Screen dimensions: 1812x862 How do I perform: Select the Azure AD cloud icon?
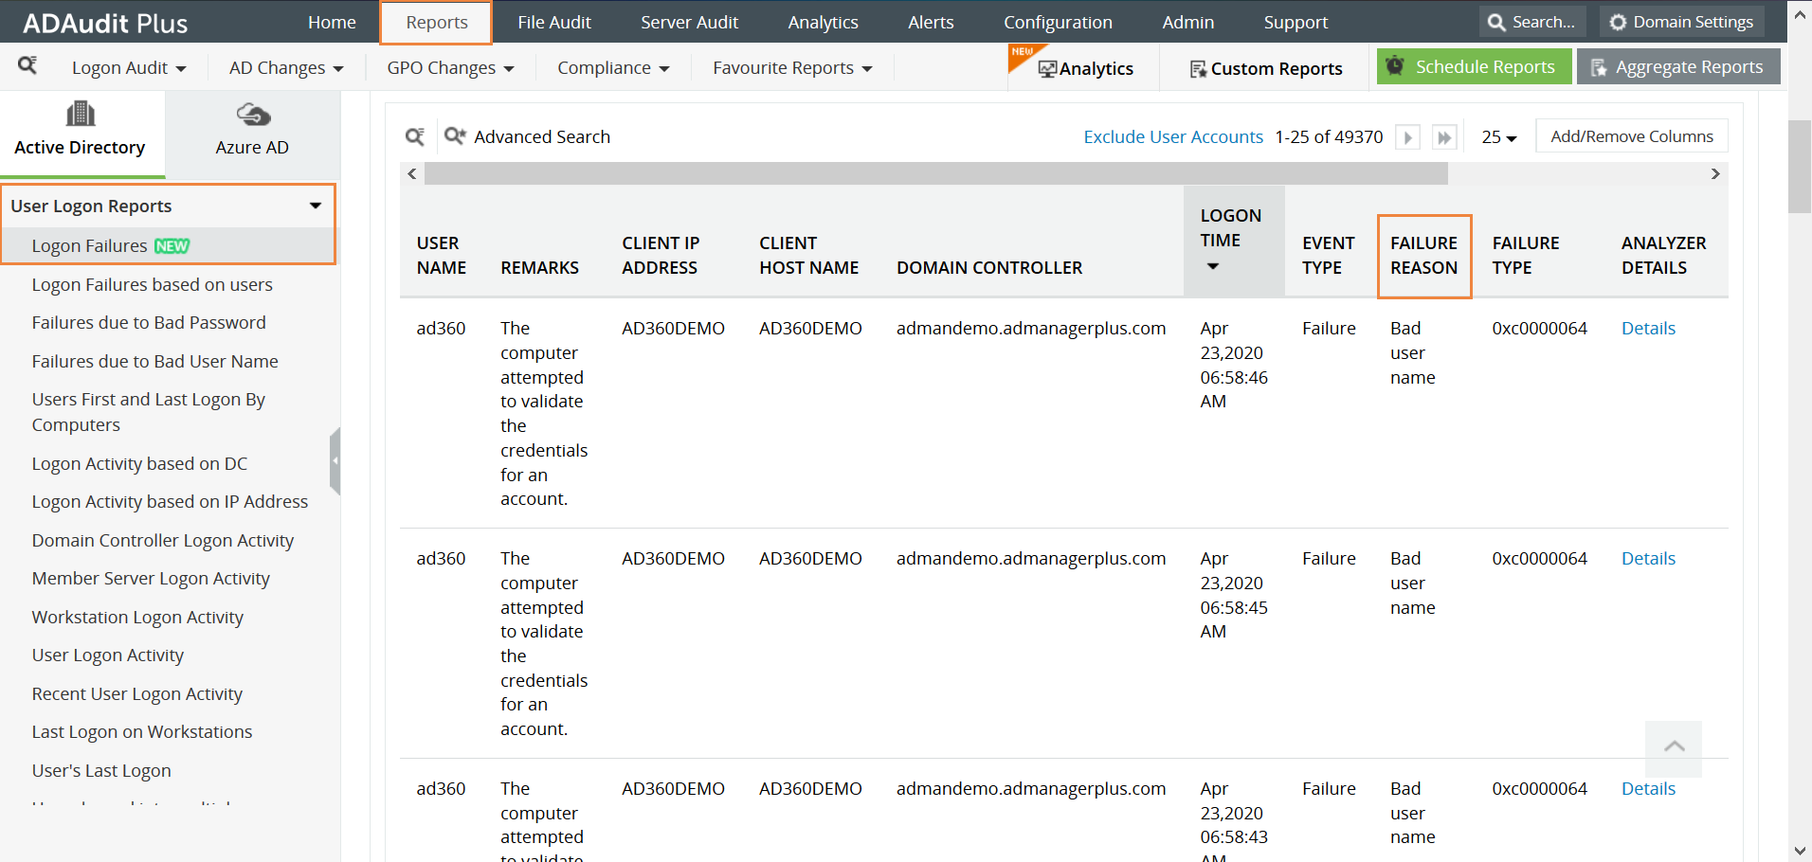coord(253,115)
